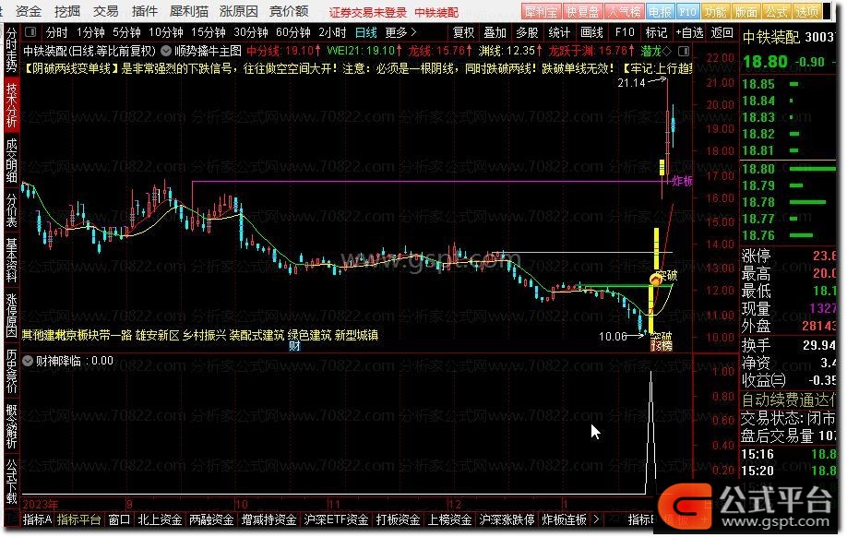This screenshot has width=847, height=537.
Task: Open the 概念解析 sidebar tab
Action: [11, 425]
